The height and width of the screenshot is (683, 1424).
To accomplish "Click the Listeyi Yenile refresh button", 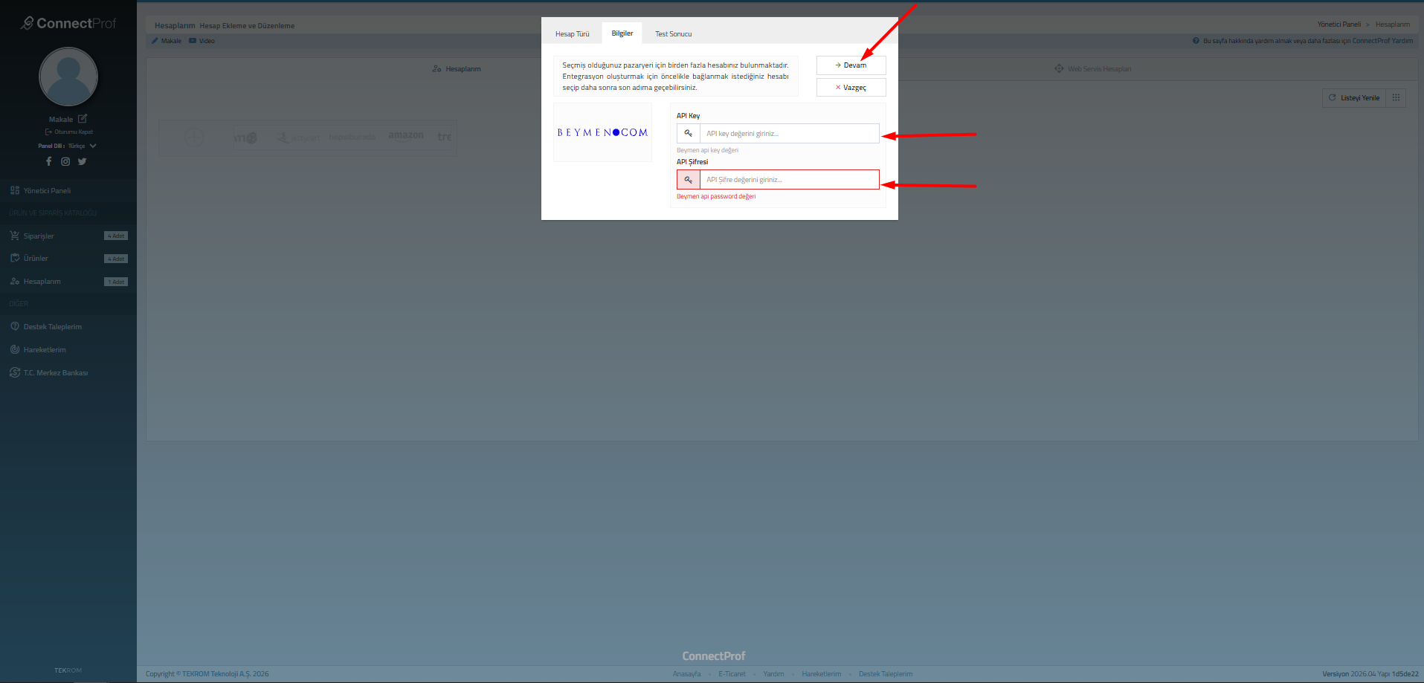I will click(x=1354, y=98).
